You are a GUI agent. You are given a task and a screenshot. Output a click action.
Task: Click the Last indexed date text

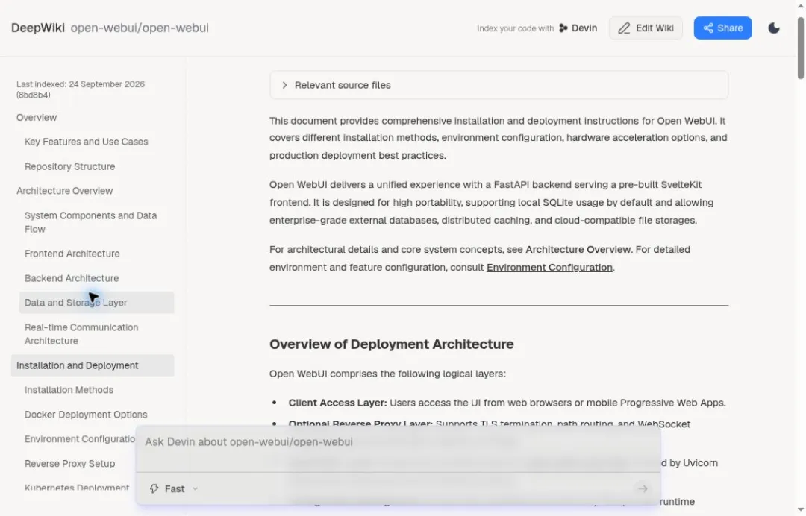pos(81,89)
